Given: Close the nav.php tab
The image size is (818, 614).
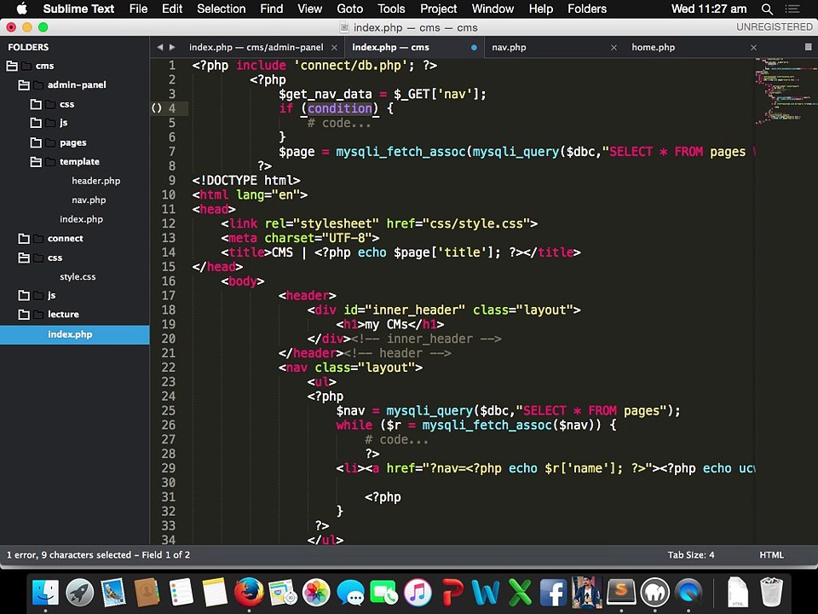Looking at the screenshot, I should click(614, 48).
